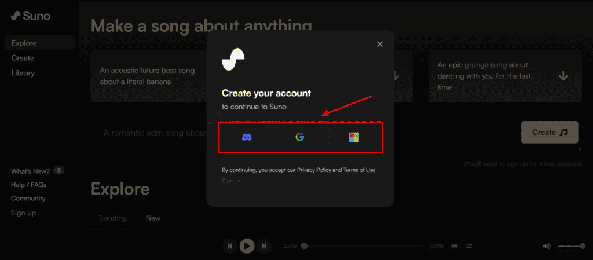Click the Create your account heading
The height and width of the screenshot is (260, 593).
pos(266,93)
